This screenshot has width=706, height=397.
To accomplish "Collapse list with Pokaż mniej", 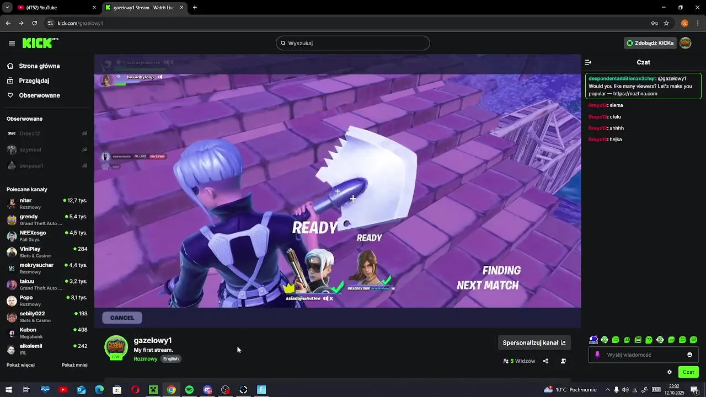I will click(74, 365).
